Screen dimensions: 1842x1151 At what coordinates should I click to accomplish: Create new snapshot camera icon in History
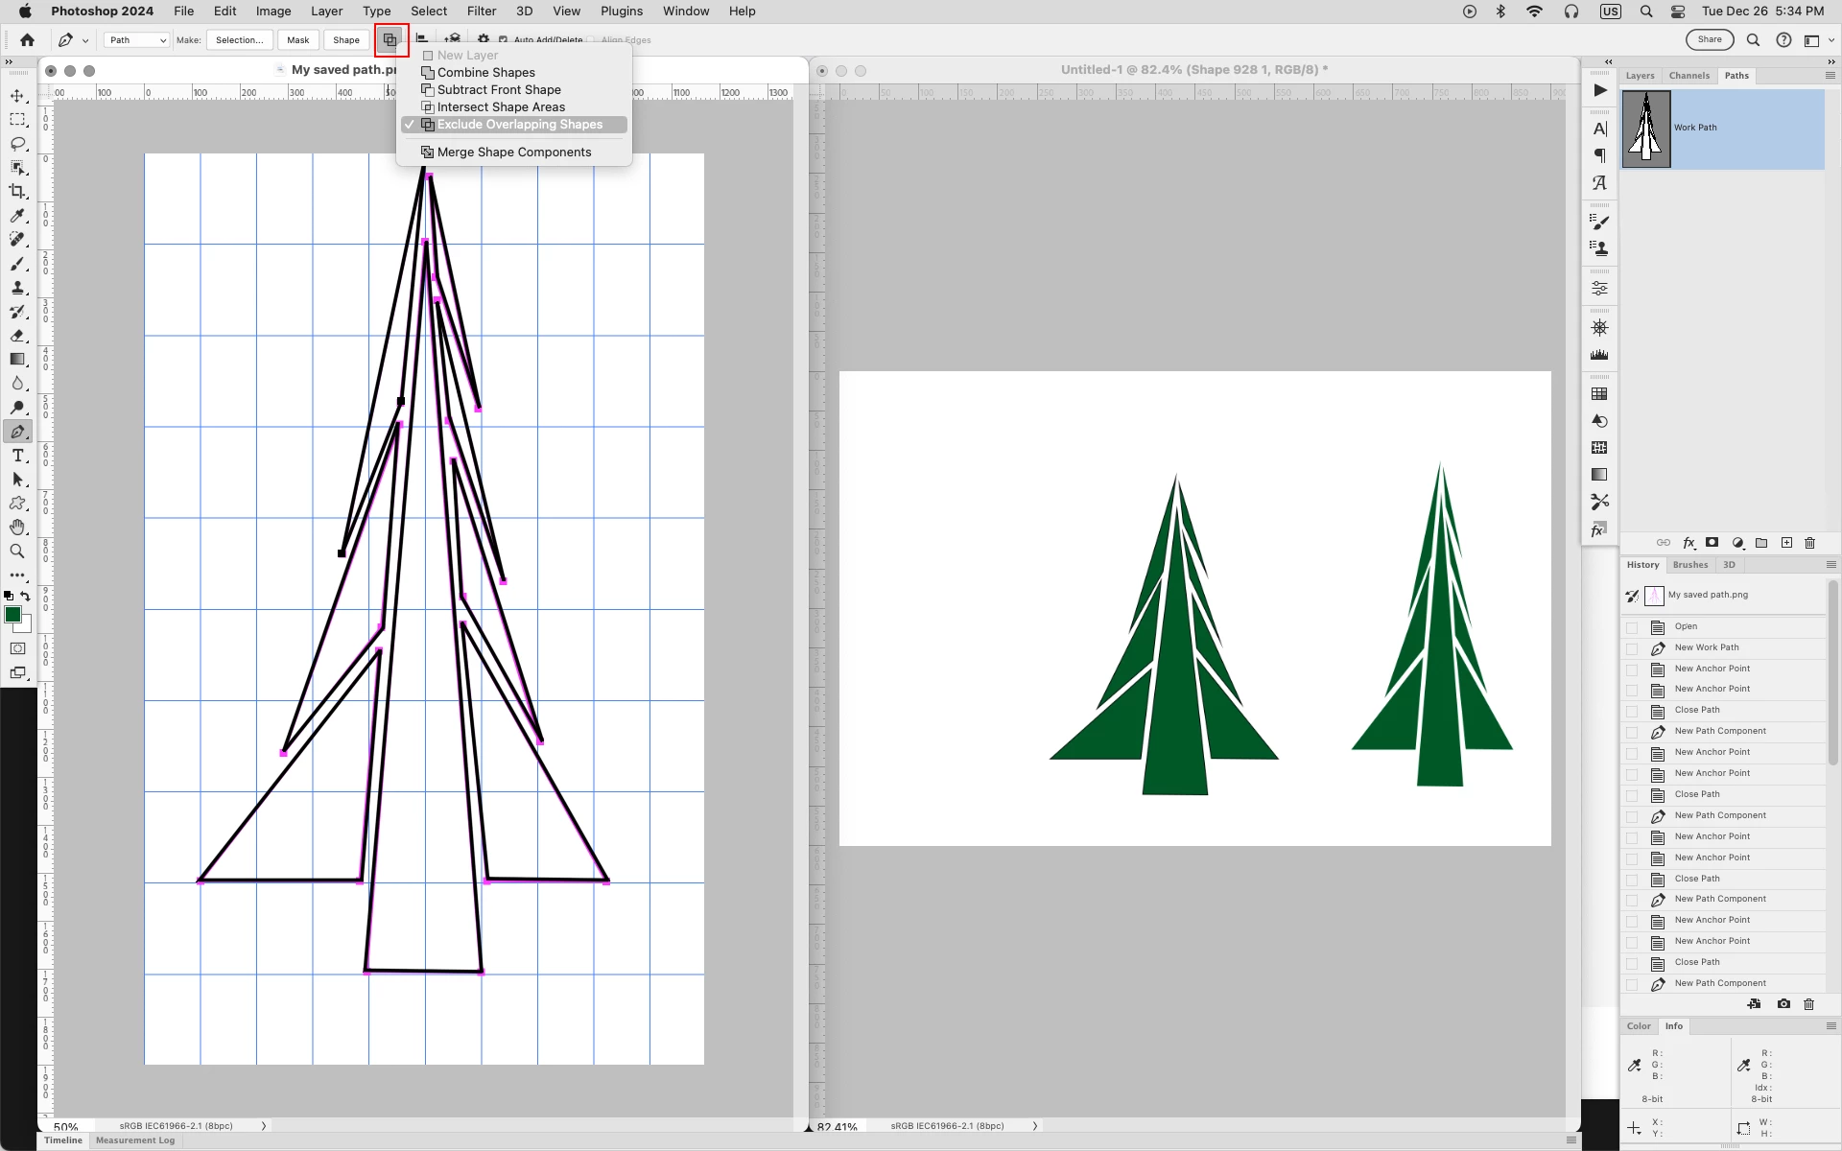click(1783, 1004)
